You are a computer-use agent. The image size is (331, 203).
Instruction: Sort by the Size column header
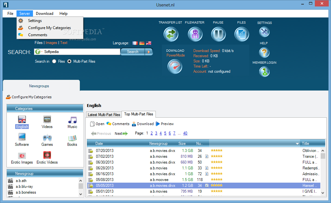pos(182,144)
